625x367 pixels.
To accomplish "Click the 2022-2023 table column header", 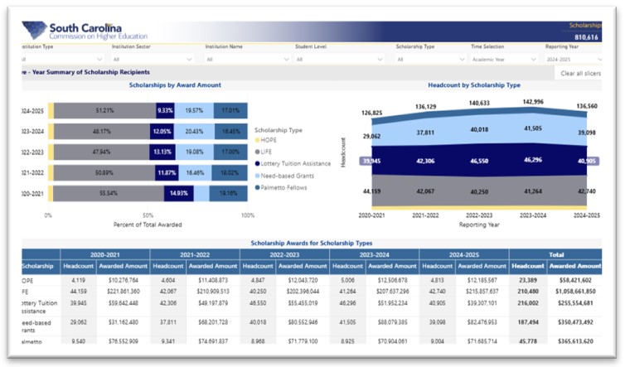I will pyautogui.click(x=284, y=254).
